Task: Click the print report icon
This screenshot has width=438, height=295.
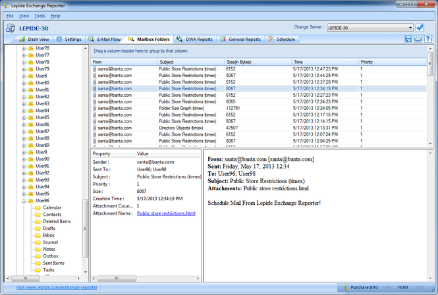Action: (x=418, y=39)
